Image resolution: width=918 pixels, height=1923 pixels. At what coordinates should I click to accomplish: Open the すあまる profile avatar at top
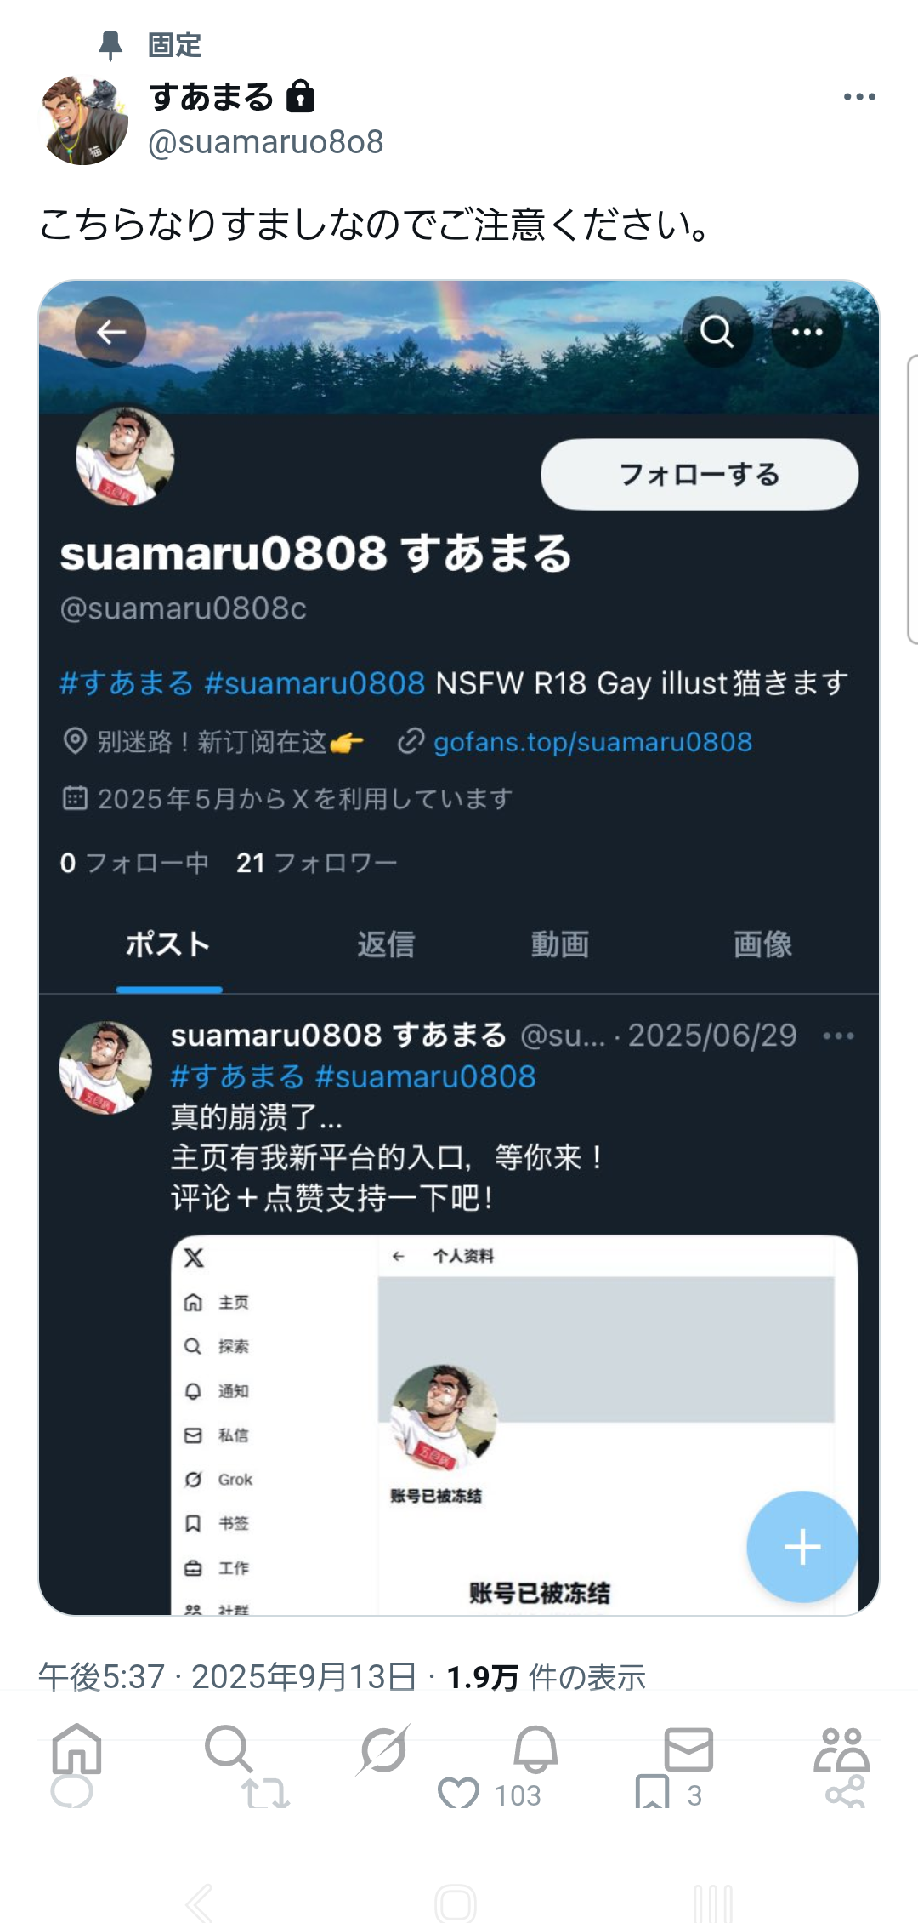[84, 120]
